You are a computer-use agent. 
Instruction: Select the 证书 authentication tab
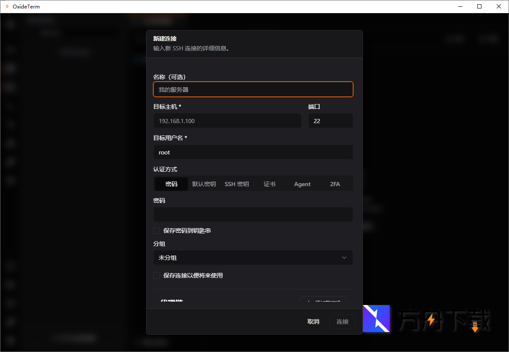tap(269, 184)
